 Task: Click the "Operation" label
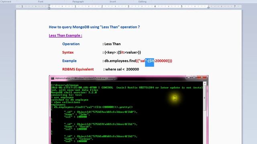click(71, 44)
